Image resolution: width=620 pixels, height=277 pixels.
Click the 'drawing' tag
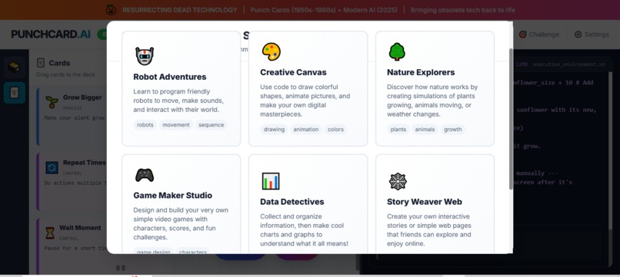click(274, 130)
